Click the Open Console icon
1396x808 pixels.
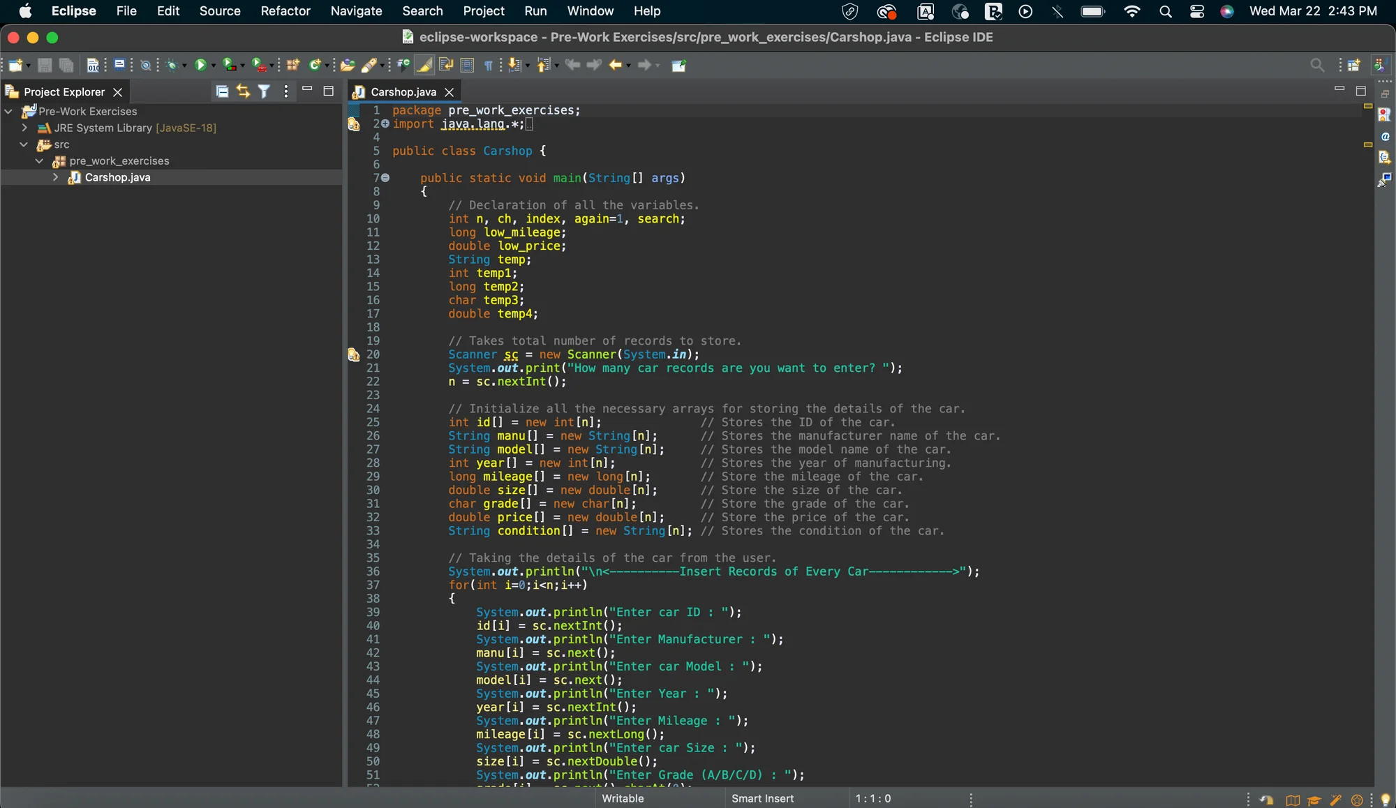point(120,65)
